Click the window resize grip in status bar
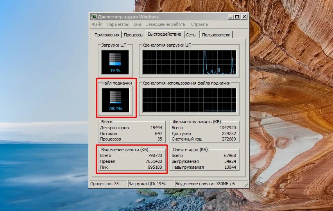This screenshot has height=211, width=333. 246,185
